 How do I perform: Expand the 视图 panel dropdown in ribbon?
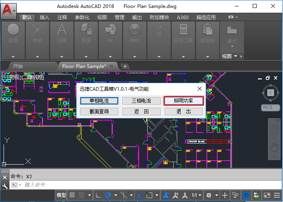pos(236,56)
